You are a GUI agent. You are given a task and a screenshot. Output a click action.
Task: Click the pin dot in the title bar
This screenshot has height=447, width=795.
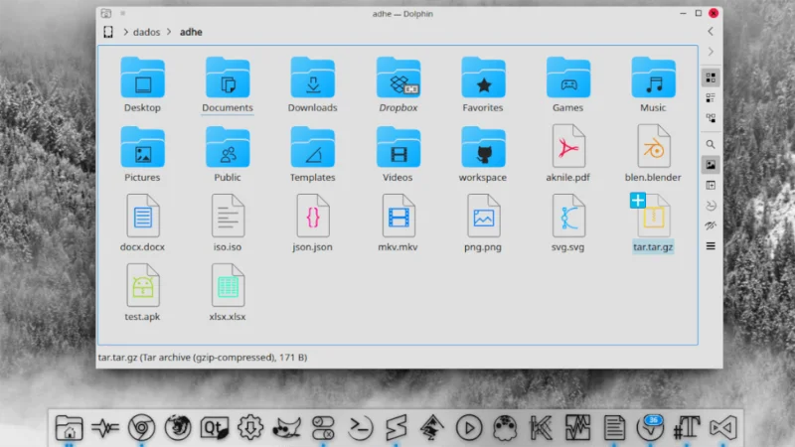(x=122, y=13)
